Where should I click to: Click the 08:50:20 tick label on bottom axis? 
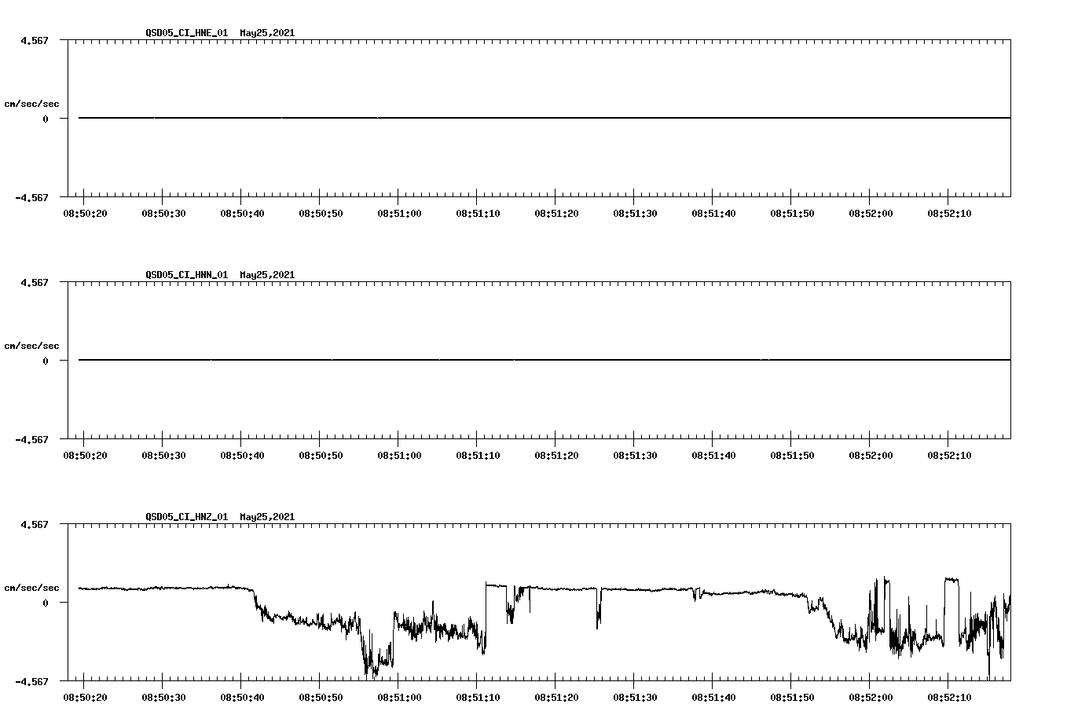[85, 697]
